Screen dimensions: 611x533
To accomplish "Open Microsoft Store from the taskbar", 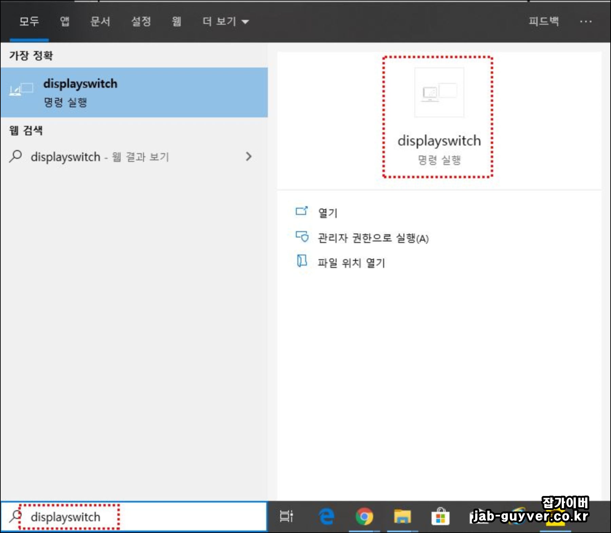I will pyautogui.click(x=440, y=516).
